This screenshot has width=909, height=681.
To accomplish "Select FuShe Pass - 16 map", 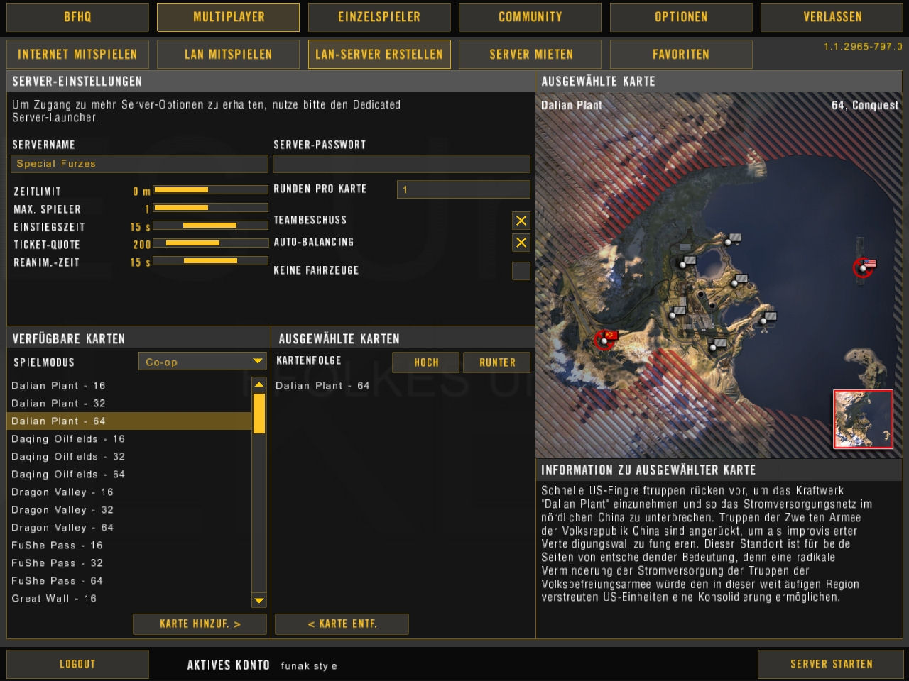I will [129, 546].
